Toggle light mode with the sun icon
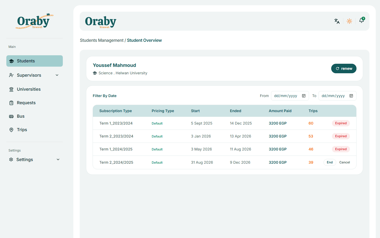 [349, 21]
